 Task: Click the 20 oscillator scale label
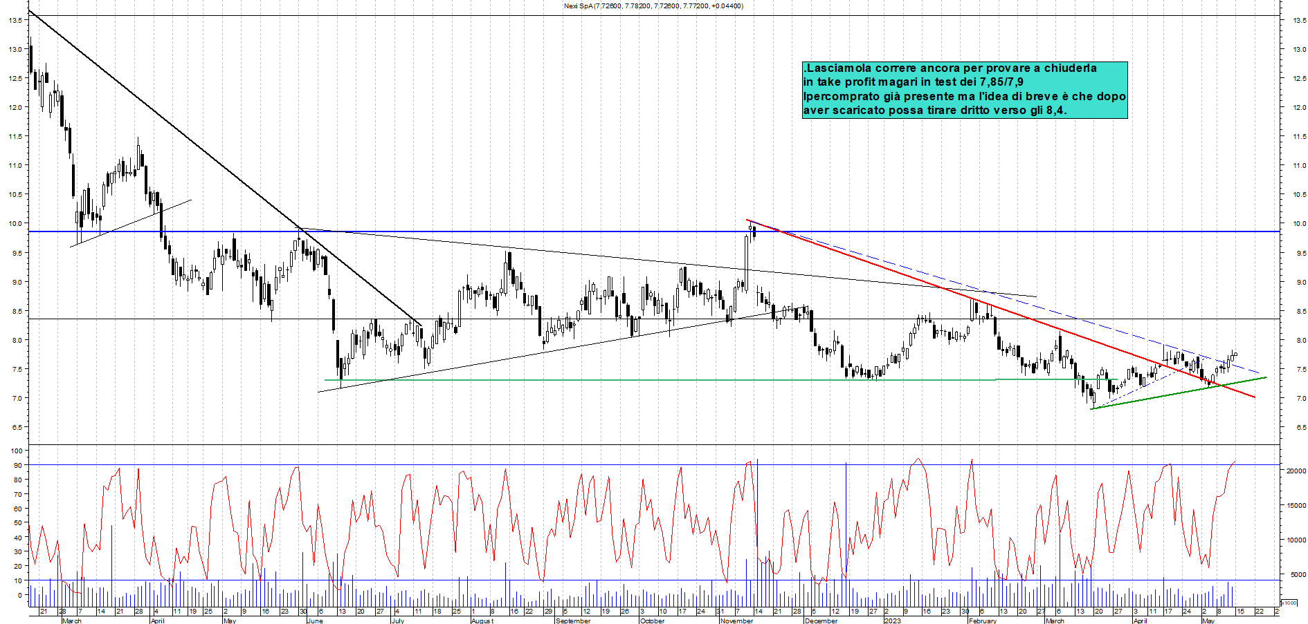pyautogui.click(x=18, y=566)
